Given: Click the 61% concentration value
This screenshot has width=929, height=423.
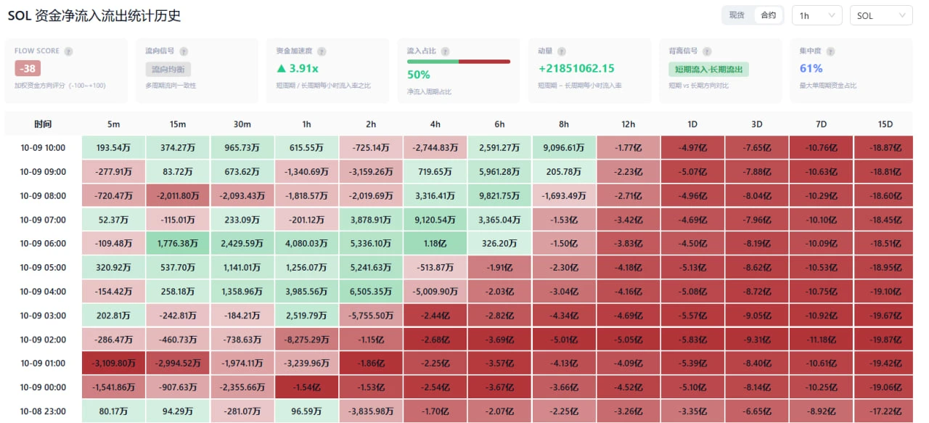Looking at the screenshot, I should click(811, 69).
